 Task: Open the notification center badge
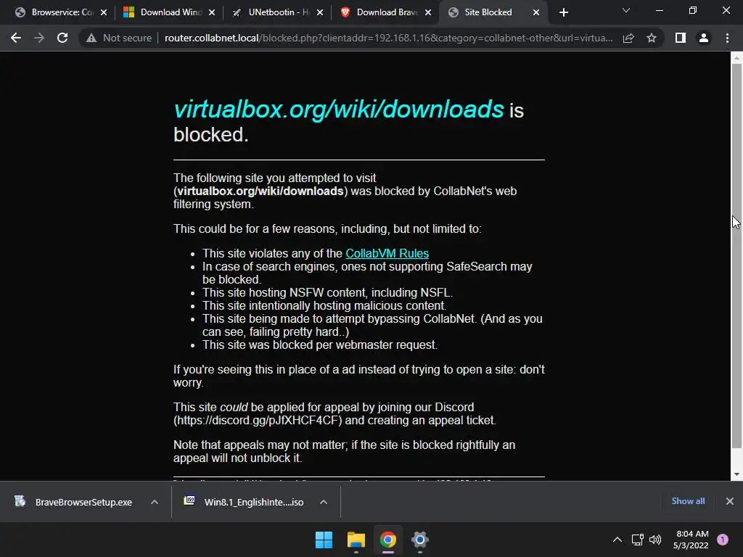723,540
